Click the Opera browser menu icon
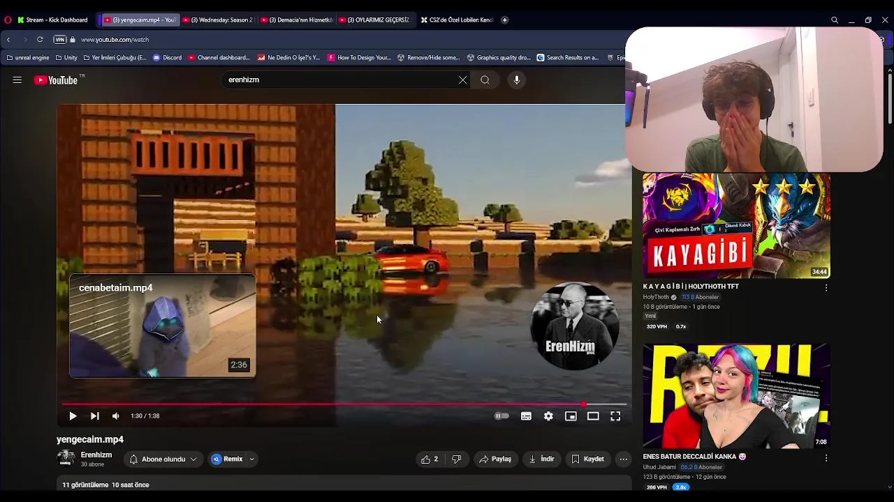 pos(8,20)
